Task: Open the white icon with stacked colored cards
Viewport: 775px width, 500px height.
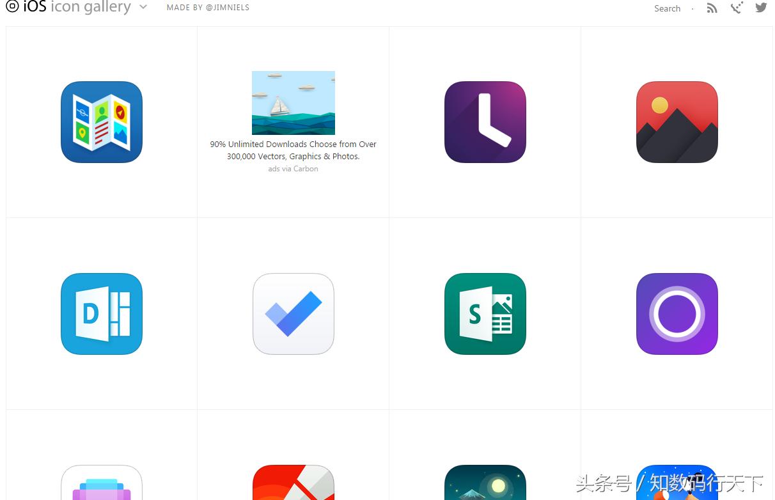Action: 102,482
